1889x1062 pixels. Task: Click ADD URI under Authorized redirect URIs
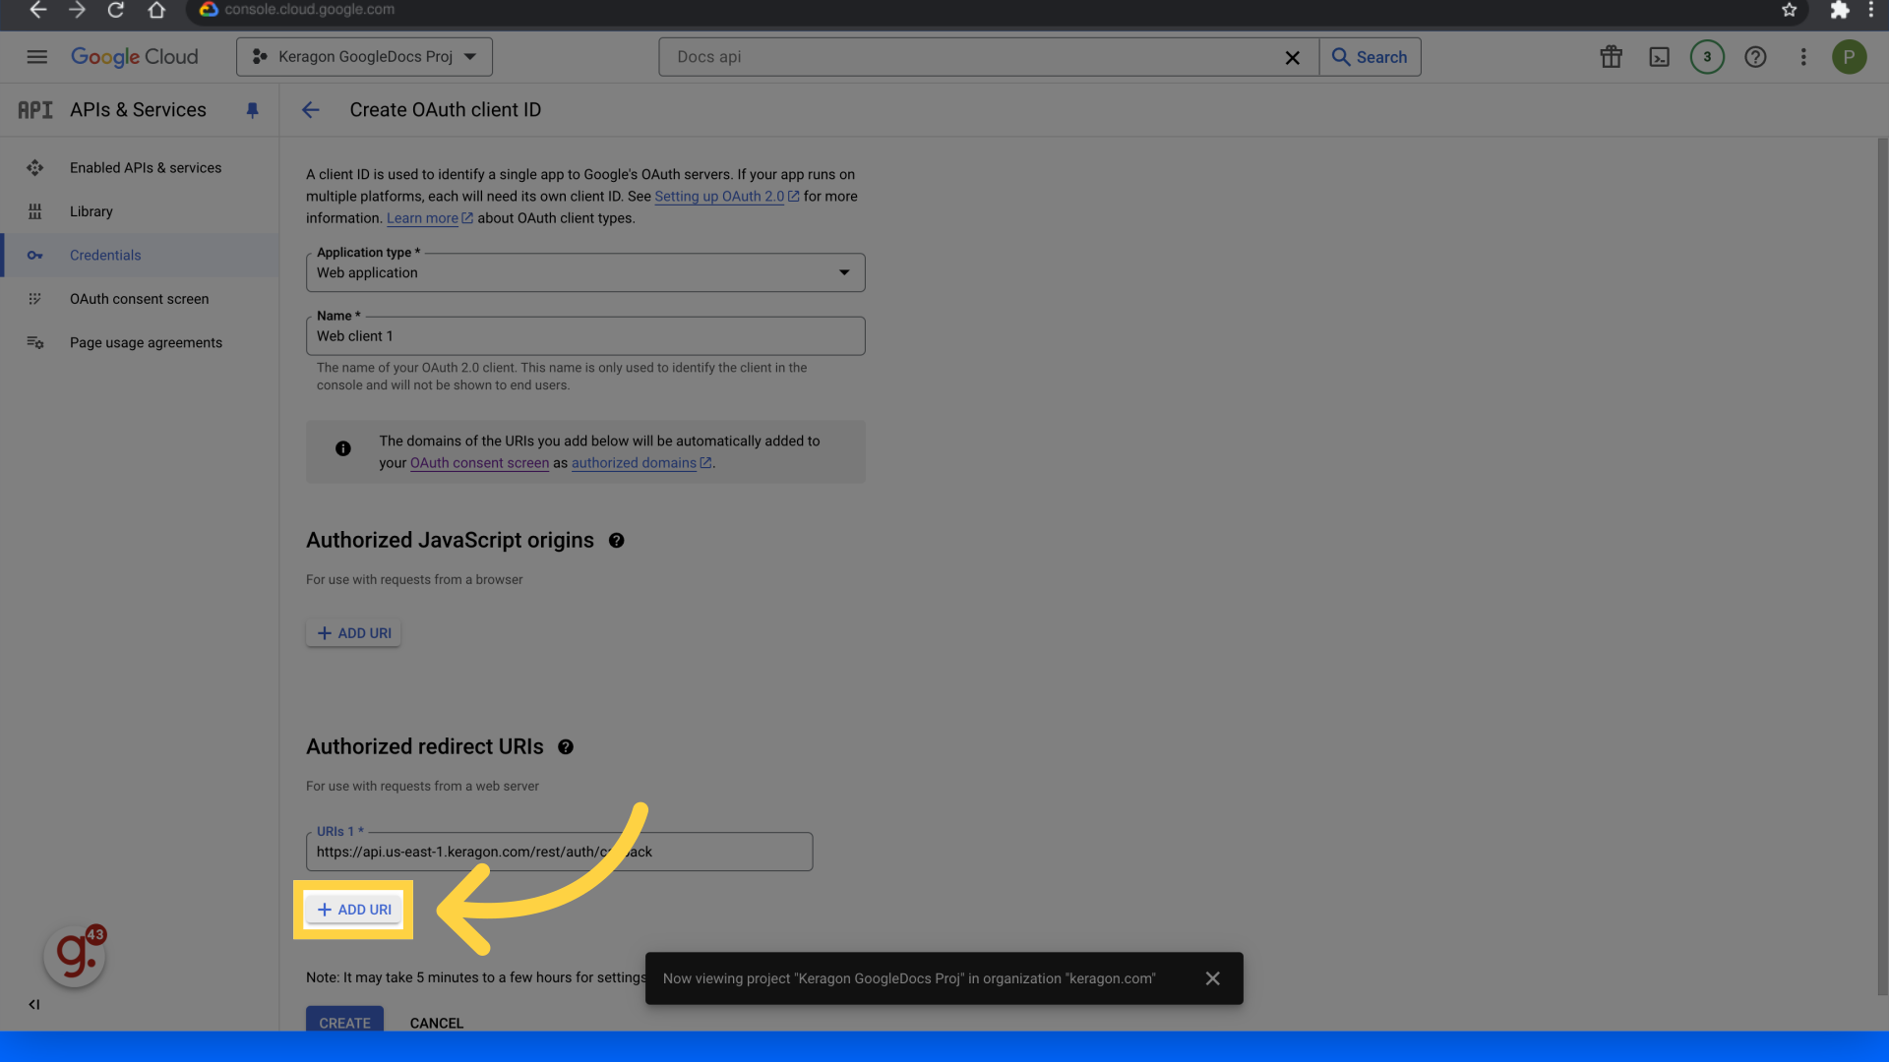click(353, 910)
